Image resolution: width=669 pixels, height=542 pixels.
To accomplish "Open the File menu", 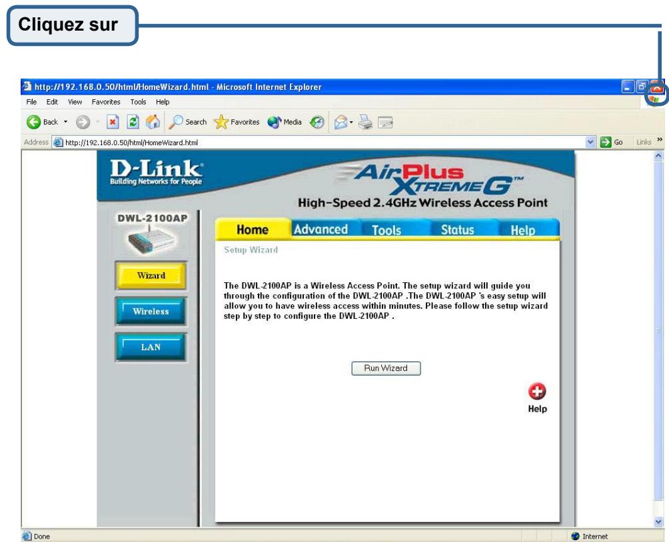I will tap(31, 102).
